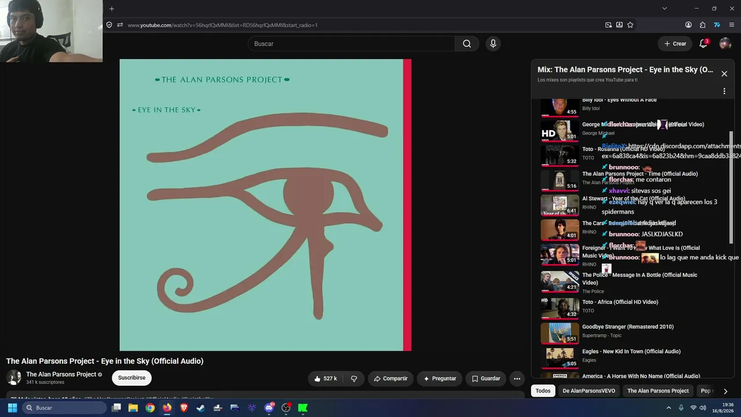The image size is (741, 417).
Task: Open Task View on the taskbar
Action: coord(116,408)
